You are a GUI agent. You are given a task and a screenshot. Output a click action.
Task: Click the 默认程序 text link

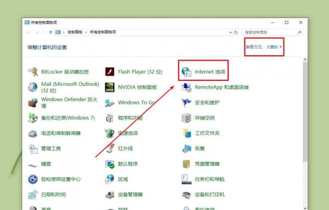pyautogui.click(x=128, y=164)
